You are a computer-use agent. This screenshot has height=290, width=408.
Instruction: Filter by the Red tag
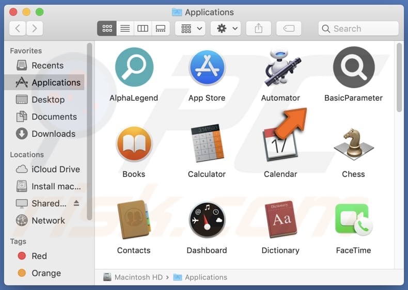(x=44, y=256)
